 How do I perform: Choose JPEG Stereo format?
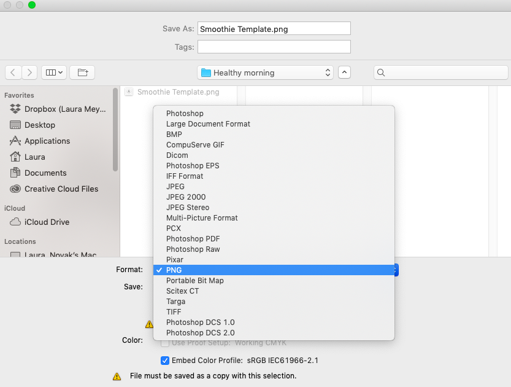[x=274, y=208]
